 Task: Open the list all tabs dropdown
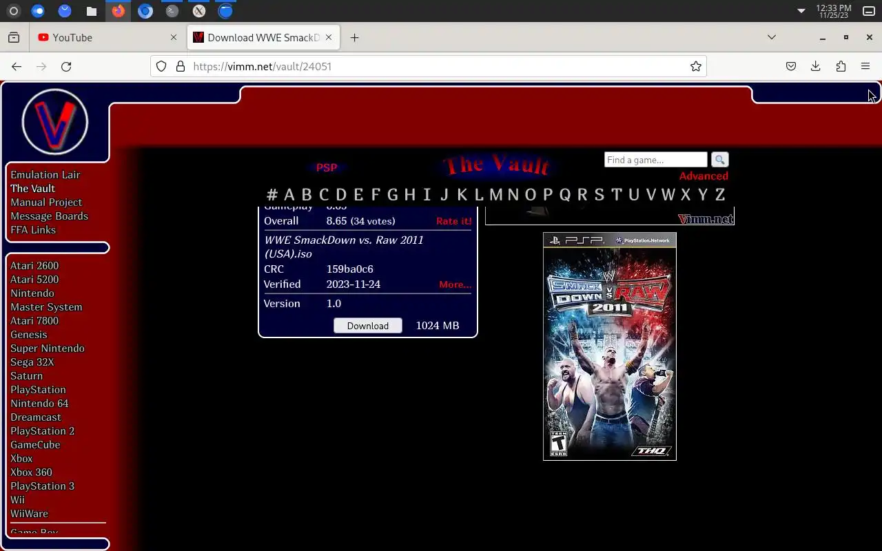point(772,37)
